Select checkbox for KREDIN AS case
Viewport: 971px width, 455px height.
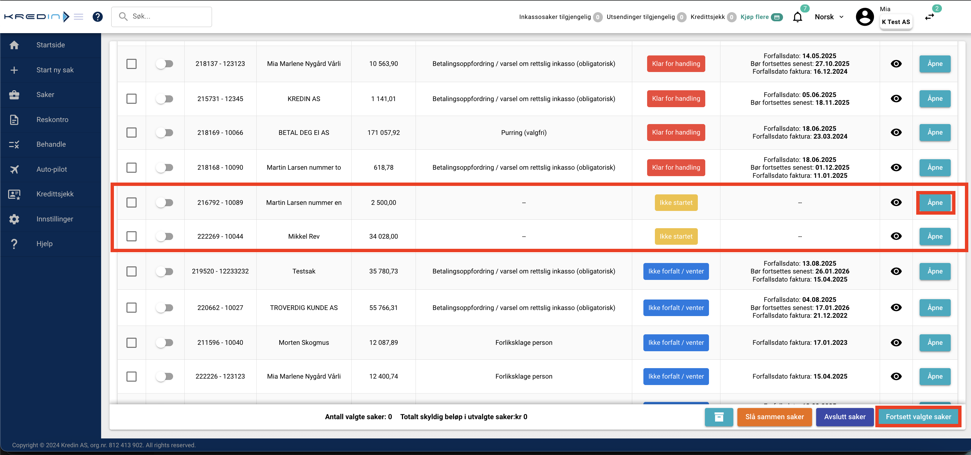click(132, 99)
